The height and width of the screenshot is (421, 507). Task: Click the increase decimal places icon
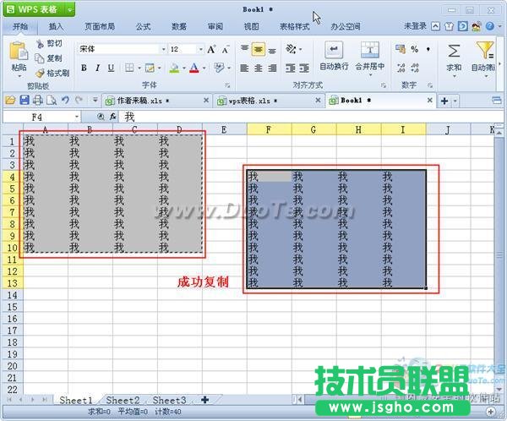[x=401, y=68]
